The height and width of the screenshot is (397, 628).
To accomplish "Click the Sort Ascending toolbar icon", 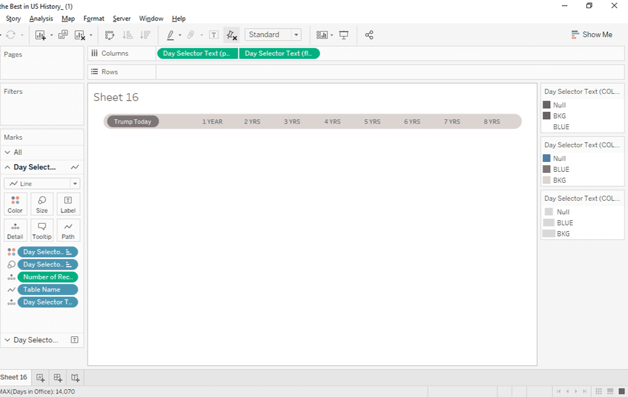I will point(127,35).
